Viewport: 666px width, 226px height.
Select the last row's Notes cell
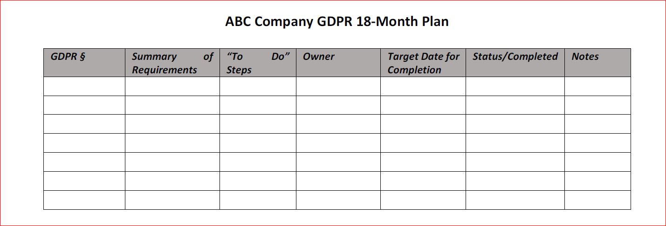pyautogui.click(x=597, y=200)
